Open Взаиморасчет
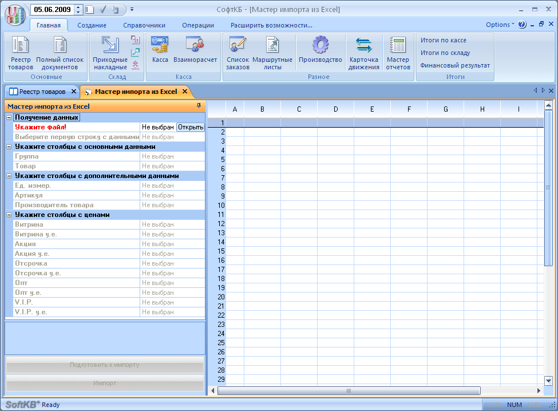The height and width of the screenshot is (411, 558). pyautogui.click(x=195, y=49)
